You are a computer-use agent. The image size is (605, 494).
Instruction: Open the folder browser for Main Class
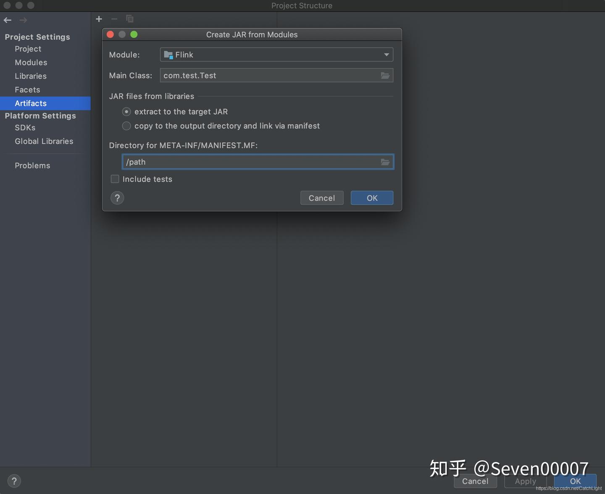click(x=385, y=76)
